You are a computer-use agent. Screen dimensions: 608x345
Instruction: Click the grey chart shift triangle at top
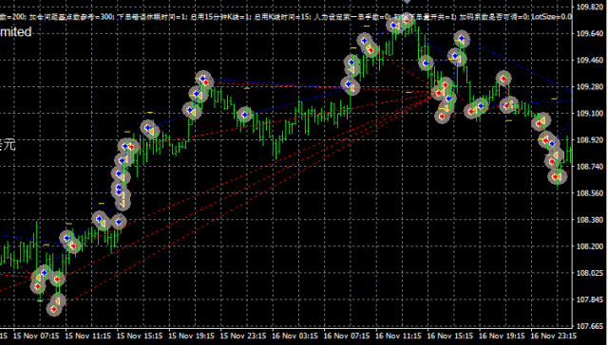tap(407, 2)
